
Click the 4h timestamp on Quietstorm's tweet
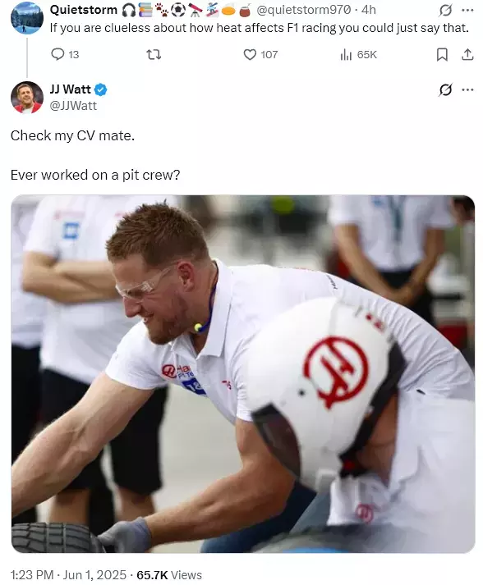(369, 10)
